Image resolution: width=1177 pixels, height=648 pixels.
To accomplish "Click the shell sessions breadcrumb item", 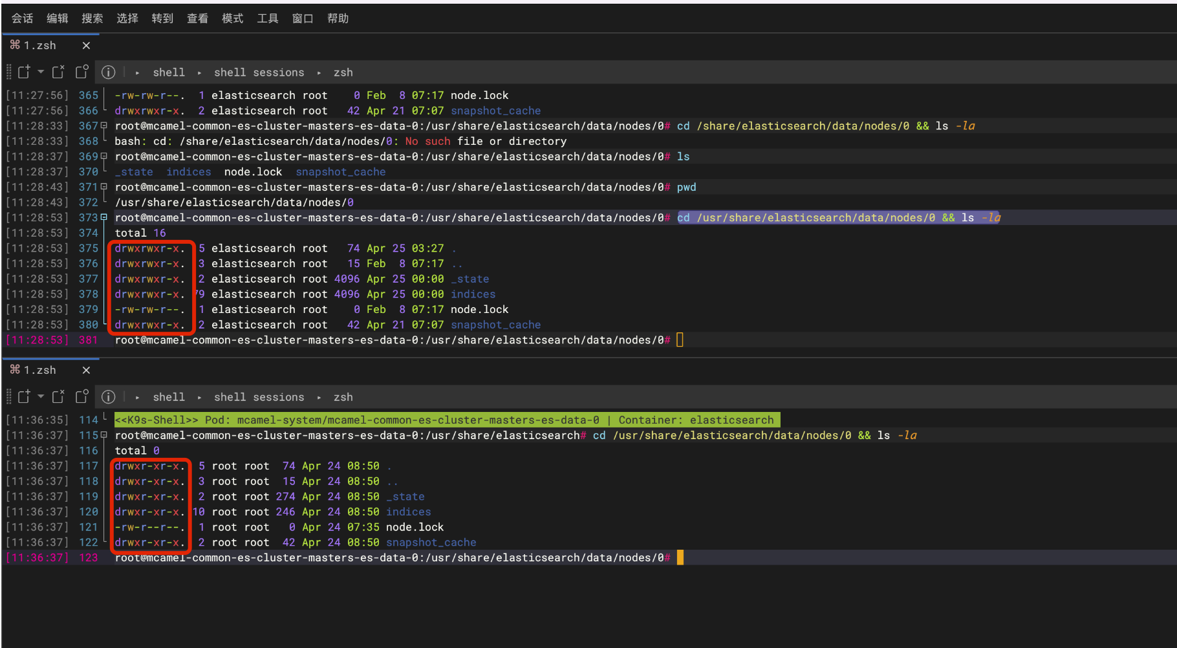I will tap(259, 72).
